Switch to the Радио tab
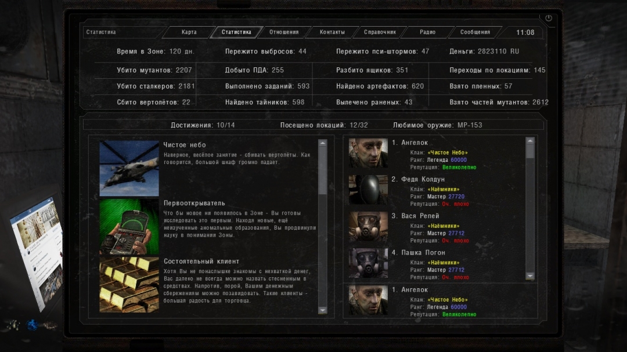The height and width of the screenshot is (352, 627). click(x=427, y=32)
